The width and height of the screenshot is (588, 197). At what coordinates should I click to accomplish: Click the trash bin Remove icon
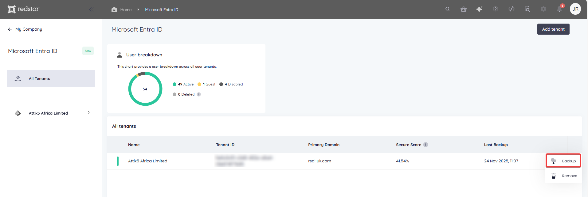554,176
